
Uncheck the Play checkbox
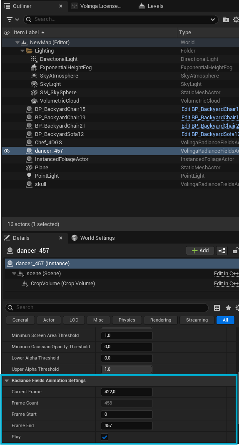(105, 437)
